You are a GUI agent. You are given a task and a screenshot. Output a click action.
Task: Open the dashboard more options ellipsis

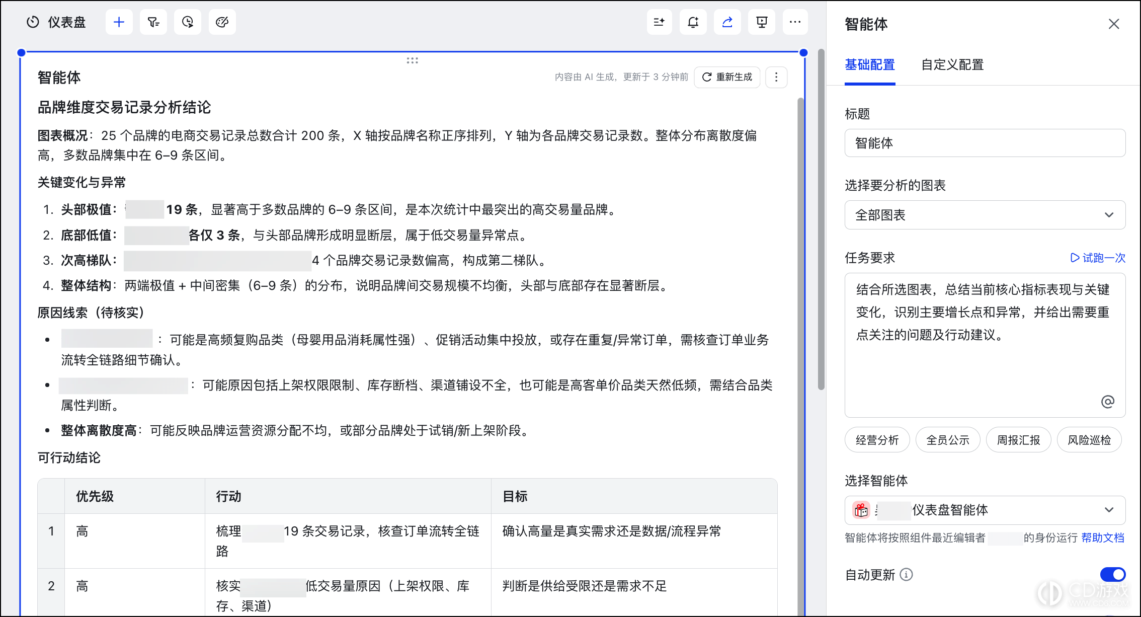click(x=795, y=22)
